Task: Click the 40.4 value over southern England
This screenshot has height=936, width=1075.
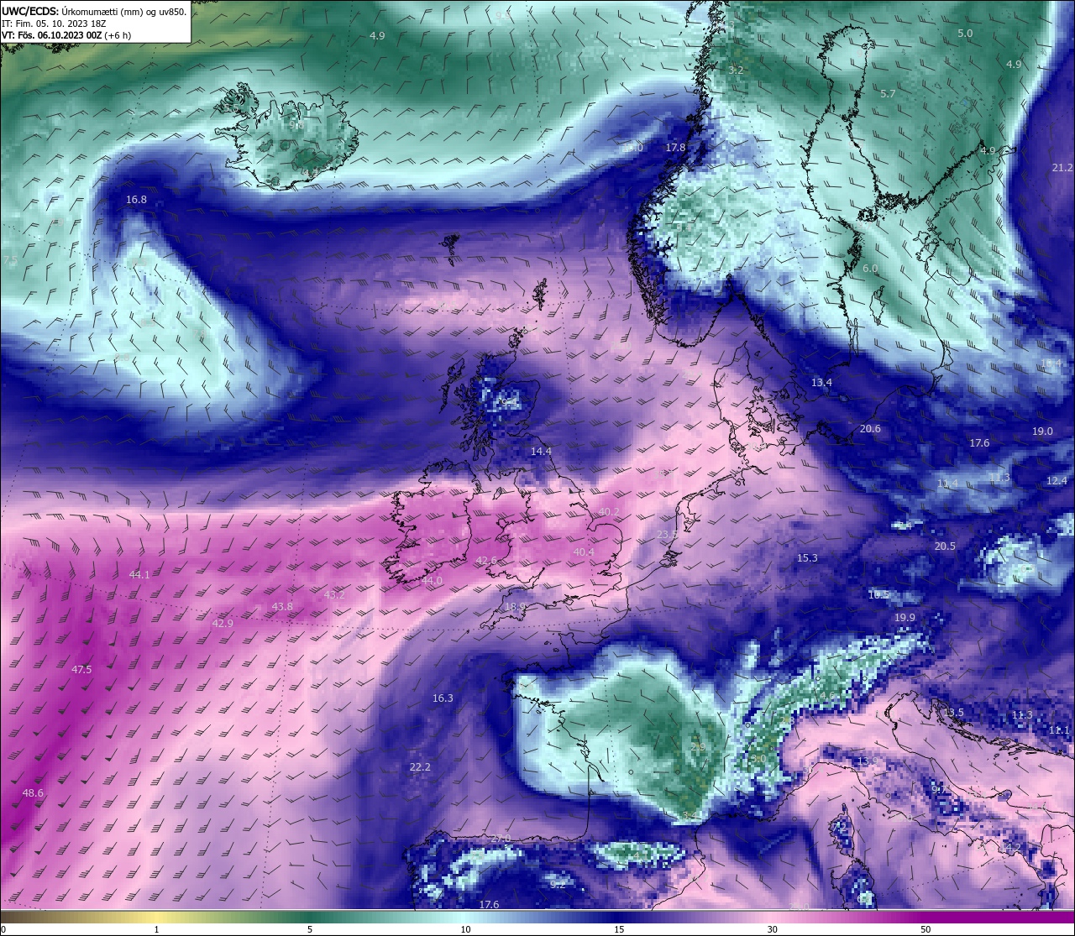Action: coord(584,552)
